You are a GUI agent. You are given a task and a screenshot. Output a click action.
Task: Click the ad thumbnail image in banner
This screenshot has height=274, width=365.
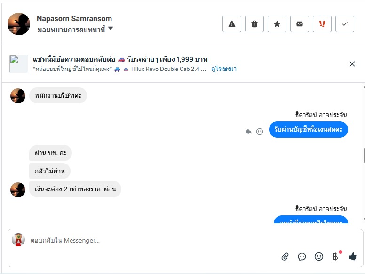[19, 64]
